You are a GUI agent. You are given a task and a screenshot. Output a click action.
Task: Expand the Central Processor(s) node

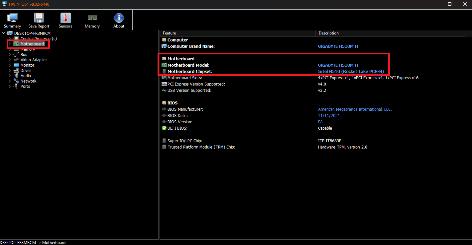(10, 39)
